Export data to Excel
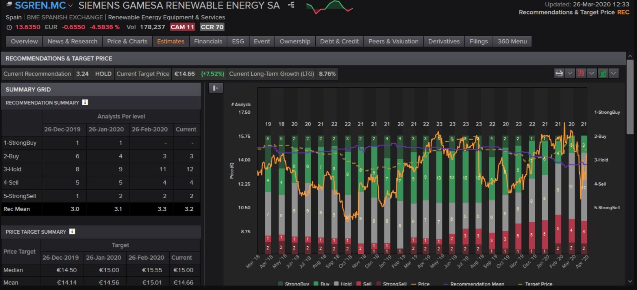 point(603,73)
